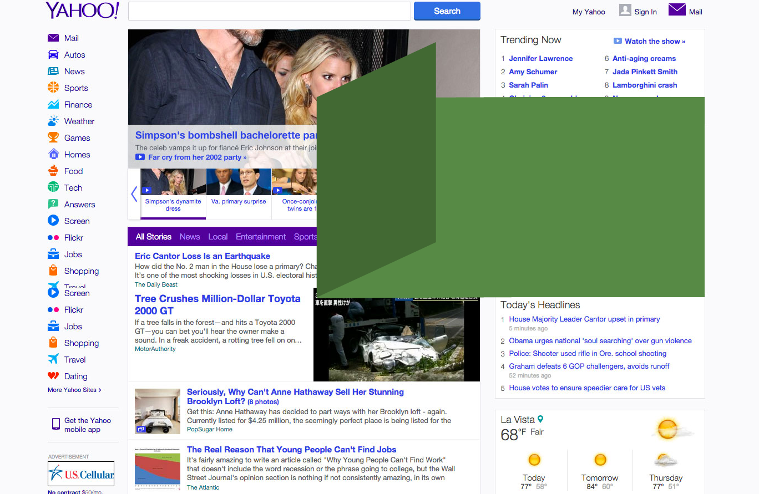Click the Answers question mark icon
759x494 pixels.
coord(53,204)
